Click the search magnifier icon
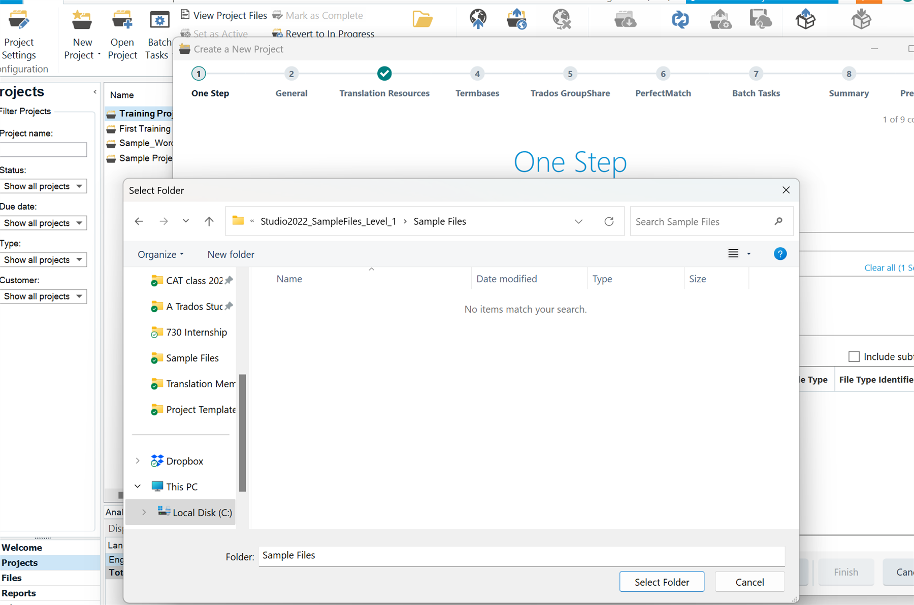The image size is (914, 605). (778, 221)
